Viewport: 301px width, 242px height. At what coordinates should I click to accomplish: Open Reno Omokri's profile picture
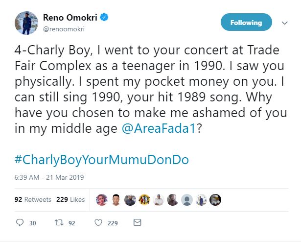[26, 23]
